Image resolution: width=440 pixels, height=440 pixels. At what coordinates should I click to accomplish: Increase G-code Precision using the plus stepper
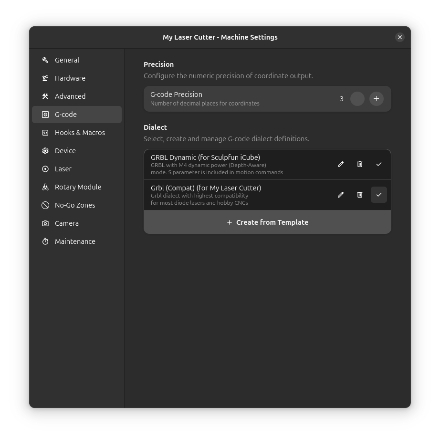[376, 98]
